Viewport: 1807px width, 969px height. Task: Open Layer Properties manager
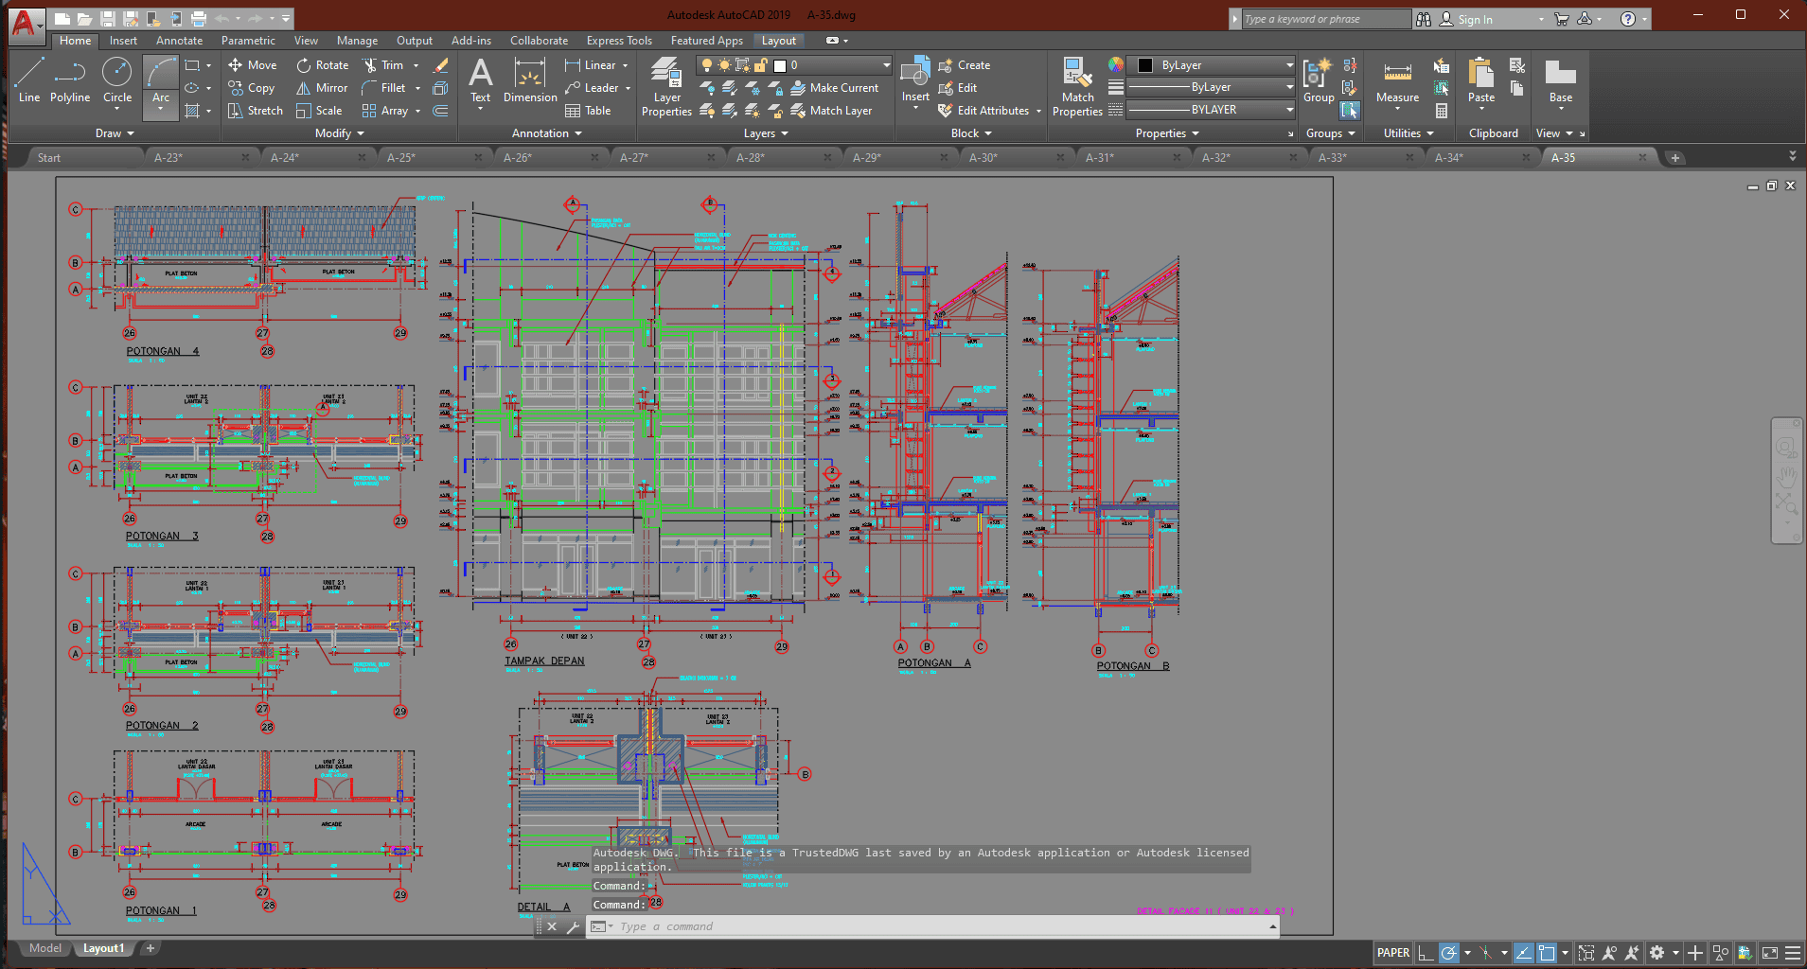tap(666, 86)
